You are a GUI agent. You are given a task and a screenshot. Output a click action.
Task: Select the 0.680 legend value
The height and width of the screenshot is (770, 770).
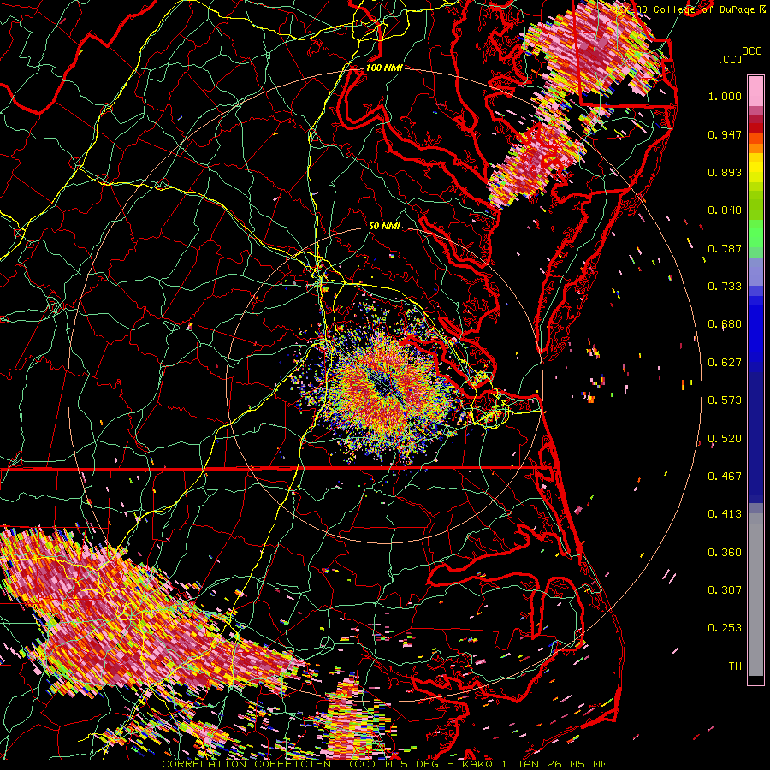725,324
